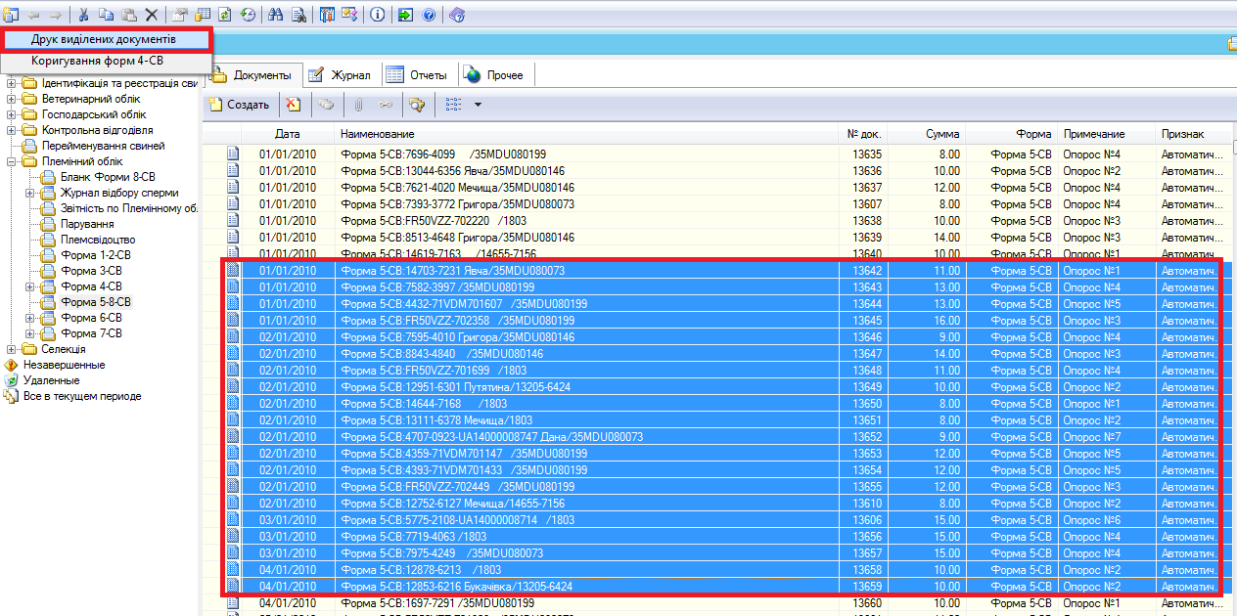Expand the 'Форма 7-СВ' tree node
1237x616 pixels.
click(31, 333)
